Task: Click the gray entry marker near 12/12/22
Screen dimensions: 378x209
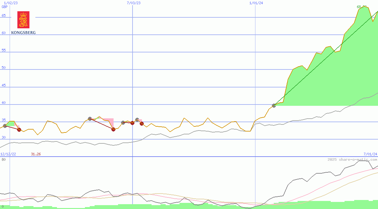Action: point(5,126)
